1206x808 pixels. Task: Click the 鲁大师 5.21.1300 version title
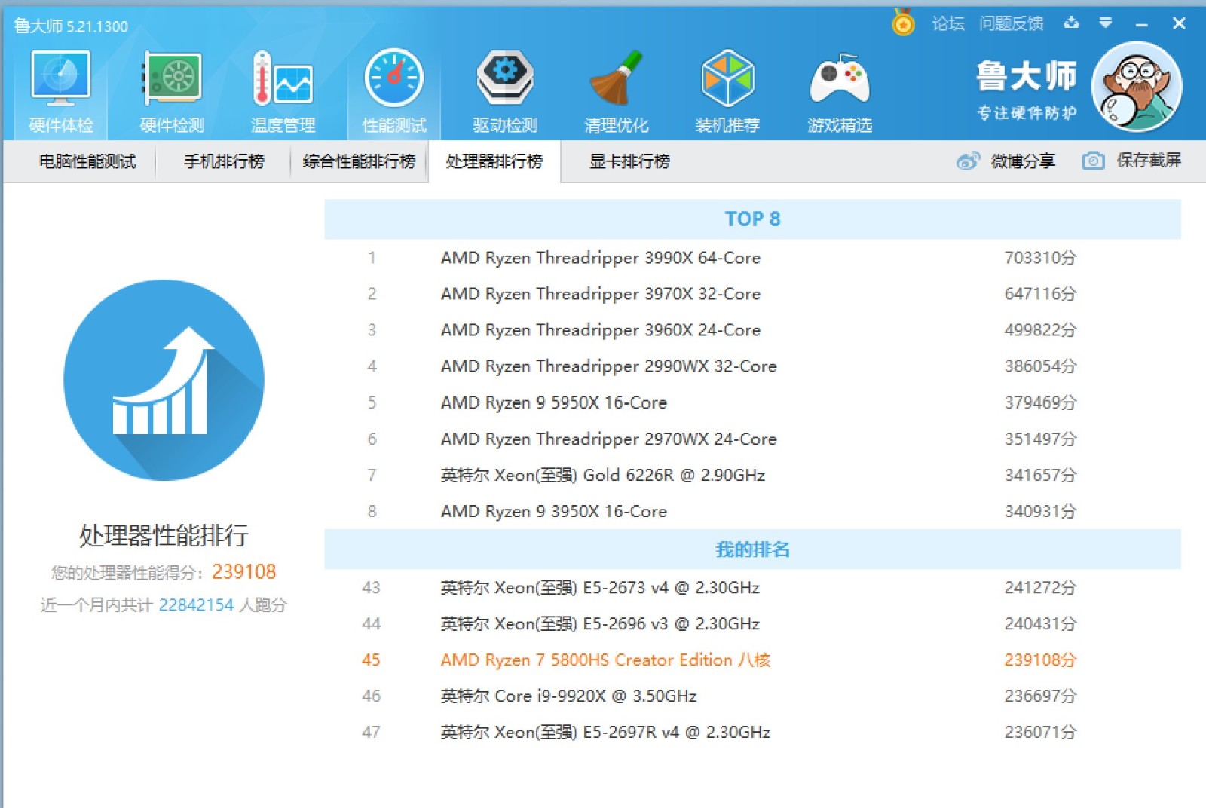[x=71, y=26]
